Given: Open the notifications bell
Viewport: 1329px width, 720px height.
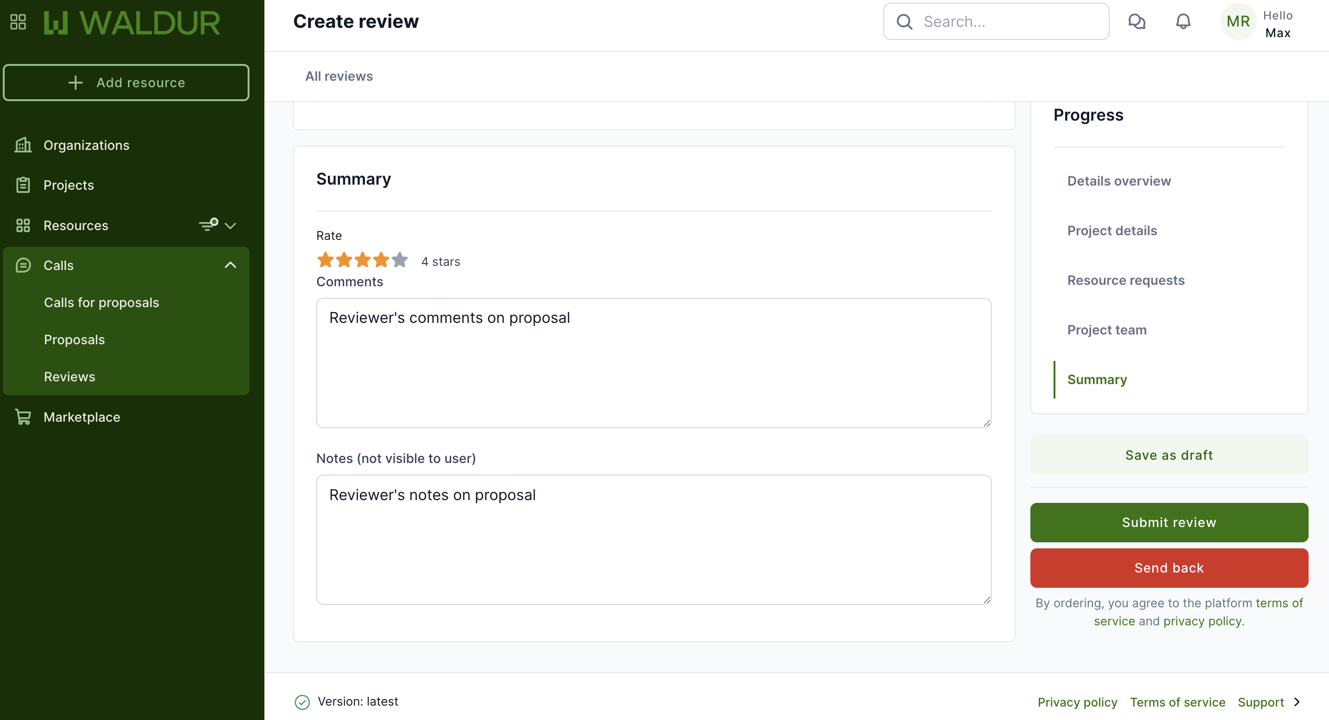Looking at the screenshot, I should click(x=1183, y=22).
